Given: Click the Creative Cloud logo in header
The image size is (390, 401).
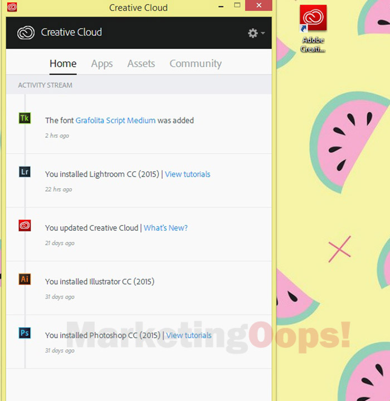Looking at the screenshot, I should pyautogui.click(x=26, y=33).
